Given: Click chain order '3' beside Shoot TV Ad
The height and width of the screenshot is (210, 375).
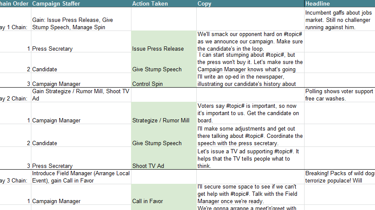Looking at the screenshot, I should pos(15,158).
